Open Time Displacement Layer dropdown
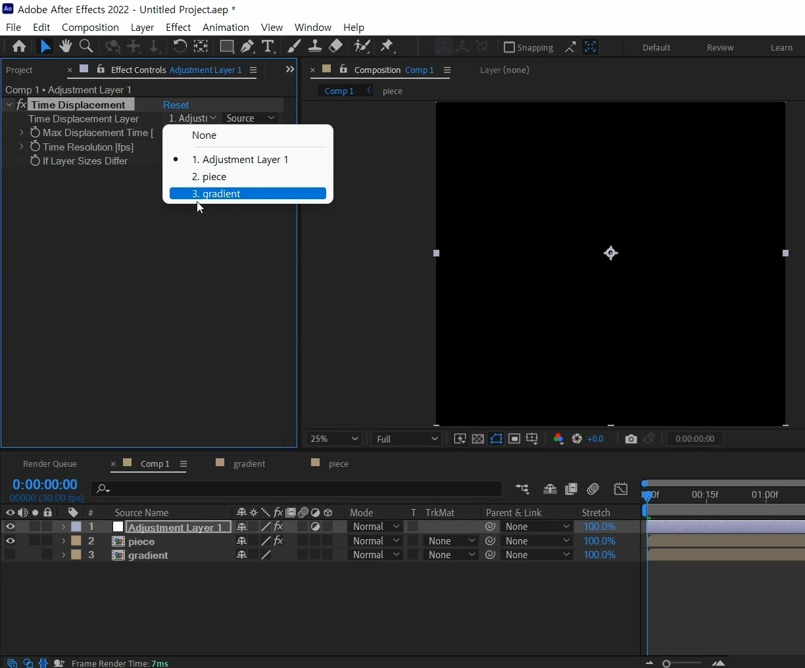The image size is (805, 668). point(192,118)
